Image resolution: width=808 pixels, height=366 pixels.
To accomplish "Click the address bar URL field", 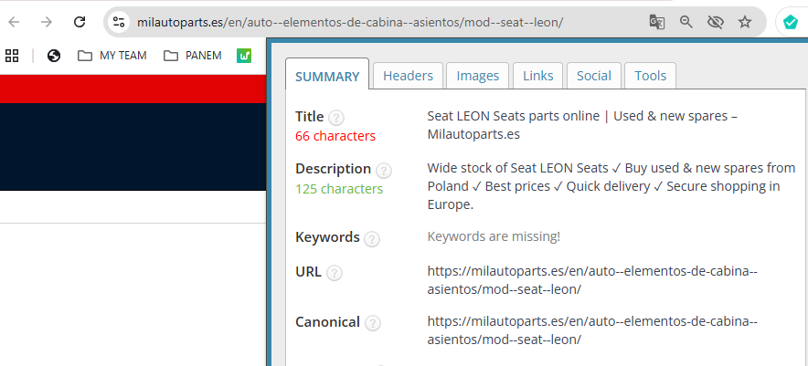I will [x=366, y=22].
